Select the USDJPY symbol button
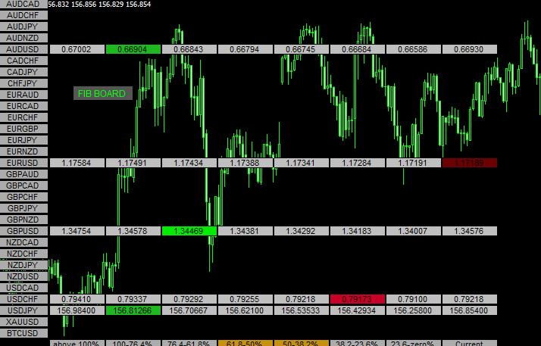The width and height of the screenshot is (541, 346). click(x=24, y=310)
